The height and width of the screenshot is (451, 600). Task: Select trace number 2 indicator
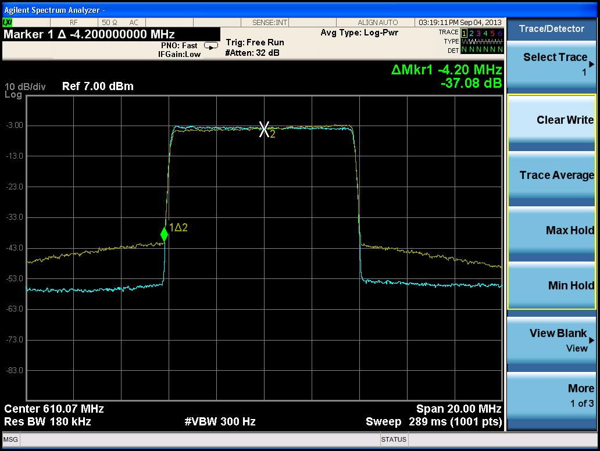pyautogui.click(x=471, y=33)
